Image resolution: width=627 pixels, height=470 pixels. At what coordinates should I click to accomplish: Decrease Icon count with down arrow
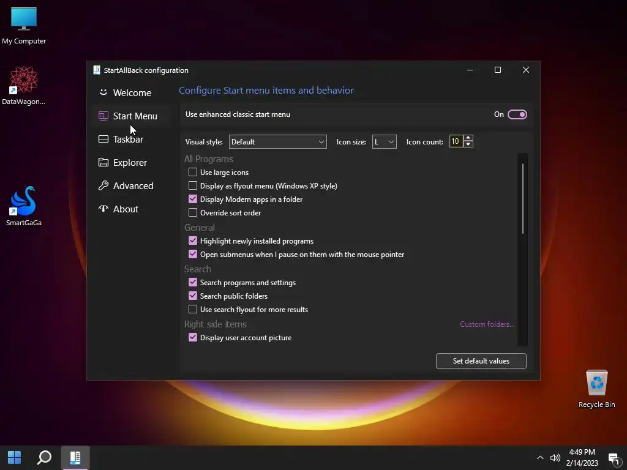click(x=468, y=144)
